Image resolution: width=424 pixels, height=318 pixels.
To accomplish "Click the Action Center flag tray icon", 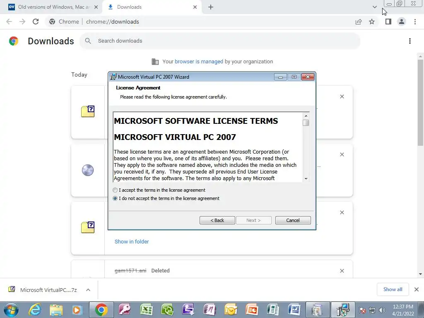I will (x=362, y=310).
